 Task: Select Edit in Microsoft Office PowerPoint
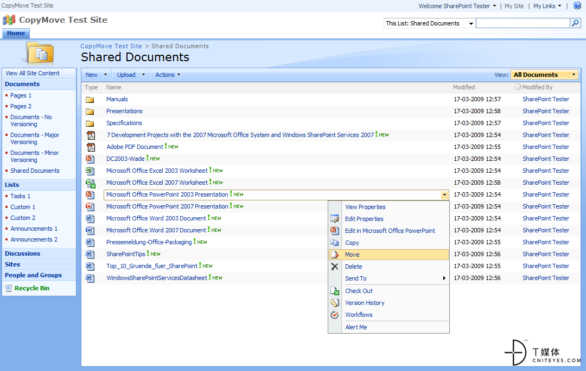[x=388, y=231]
